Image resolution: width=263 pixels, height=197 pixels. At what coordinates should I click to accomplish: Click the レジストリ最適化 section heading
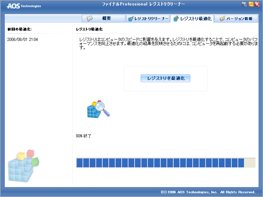pyautogui.click(x=89, y=29)
